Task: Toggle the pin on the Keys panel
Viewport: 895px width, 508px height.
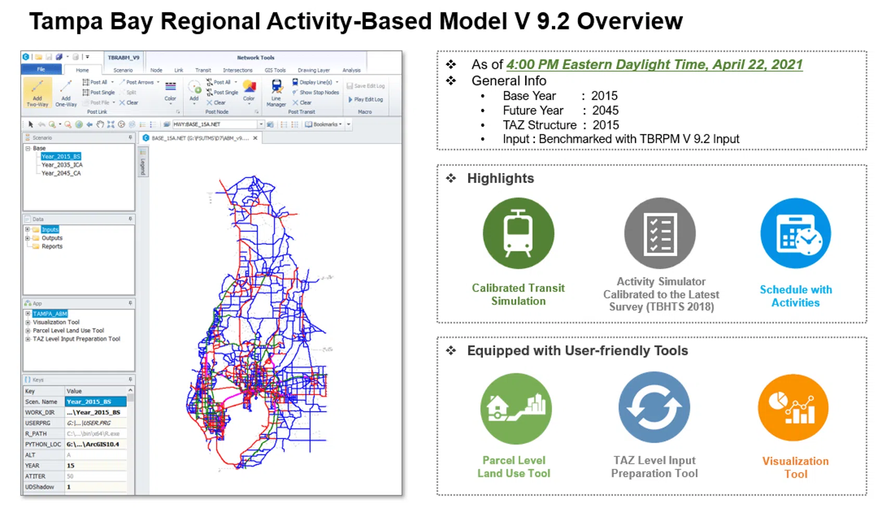Action: [130, 380]
